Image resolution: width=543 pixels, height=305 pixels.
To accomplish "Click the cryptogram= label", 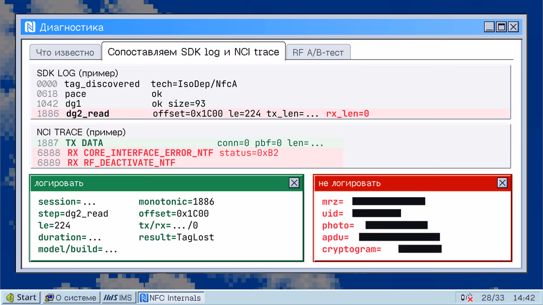I will coord(351,249).
